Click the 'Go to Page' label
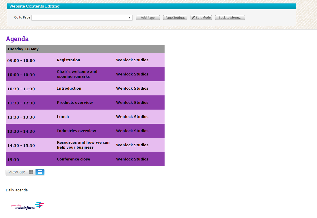The image size is (317, 218). 22,17
